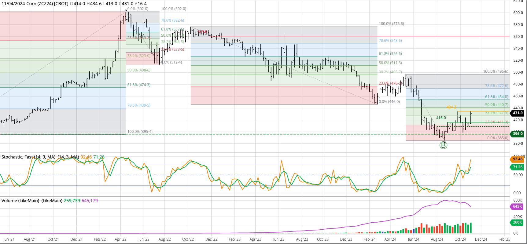Click the orange 434-2 price level label
This screenshot has width=527, height=244.
click(x=451, y=107)
